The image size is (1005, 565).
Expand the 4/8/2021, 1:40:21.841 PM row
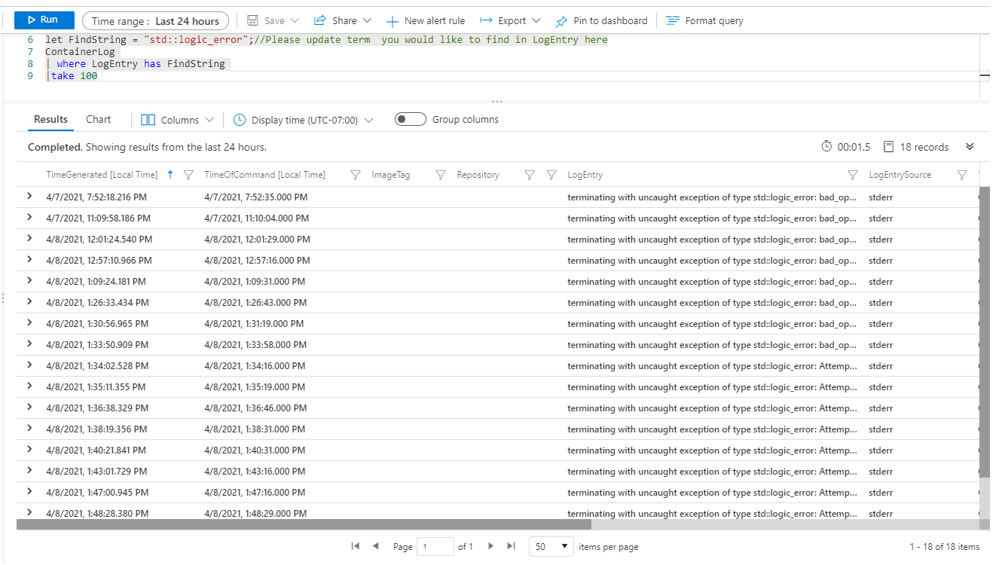[x=30, y=450]
